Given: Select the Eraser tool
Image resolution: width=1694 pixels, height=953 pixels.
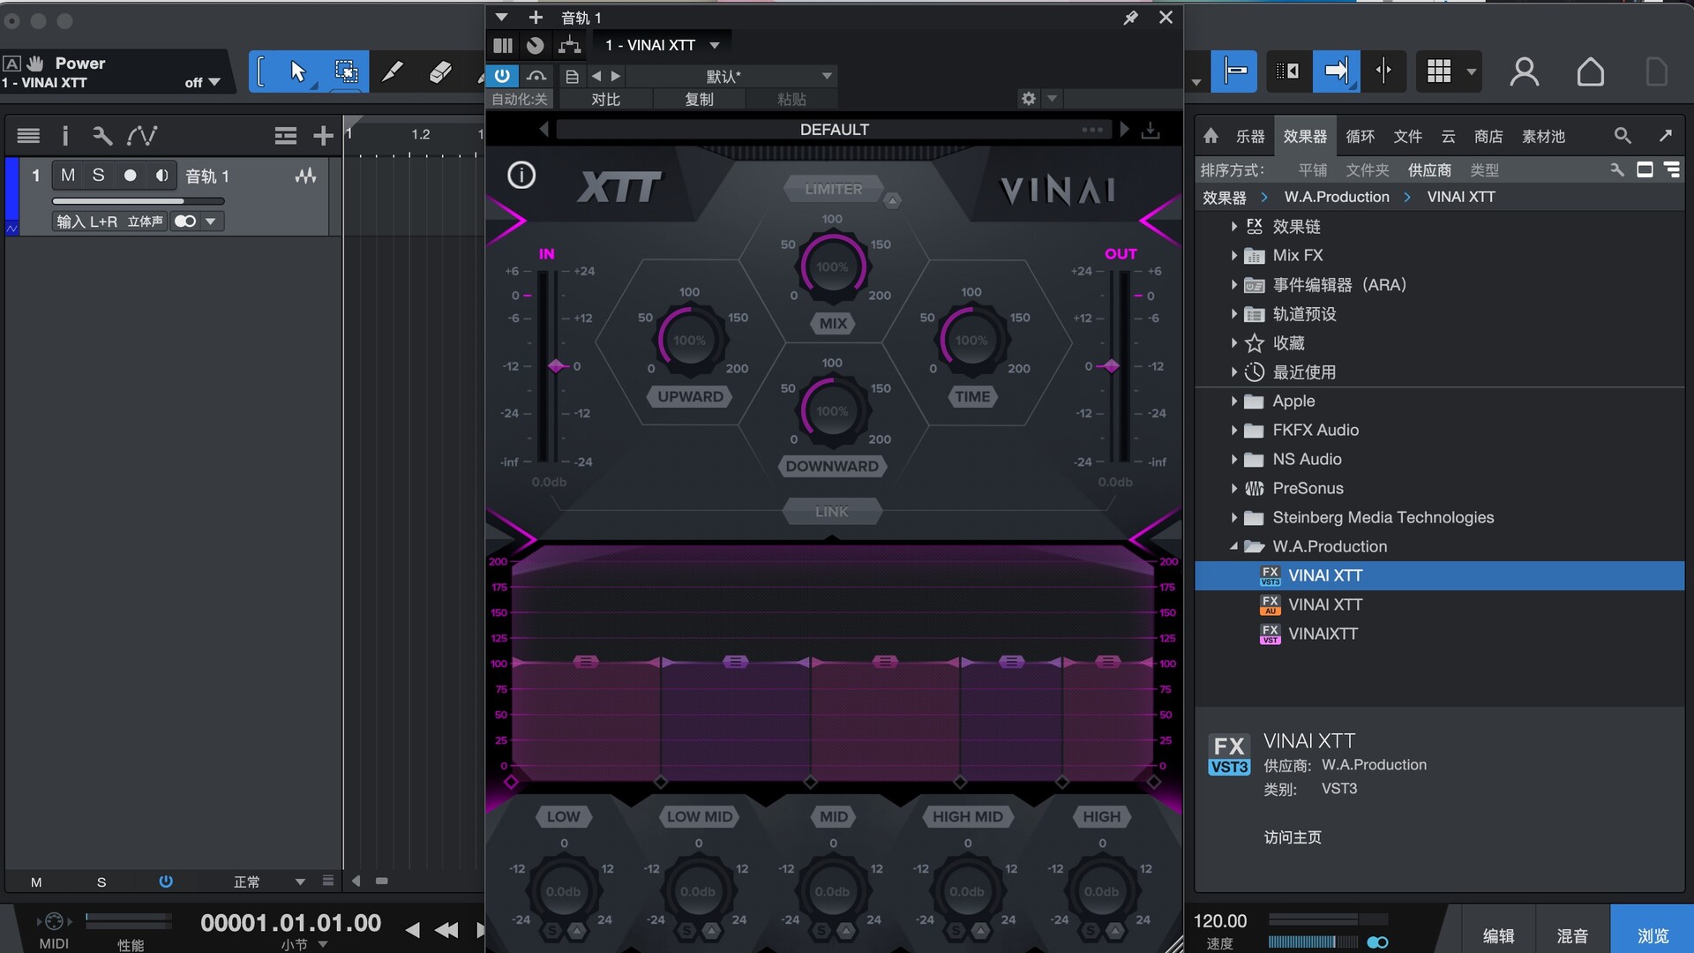Looking at the screenshot, I should tap(440, 71).
